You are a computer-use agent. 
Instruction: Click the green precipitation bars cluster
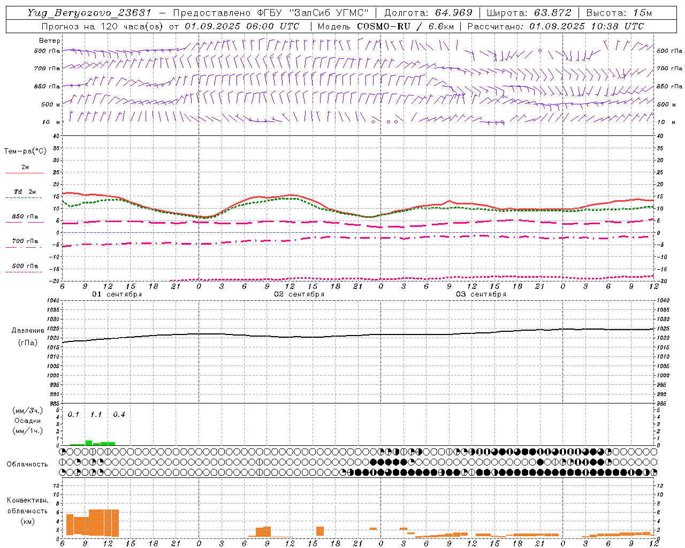[92, 443]
